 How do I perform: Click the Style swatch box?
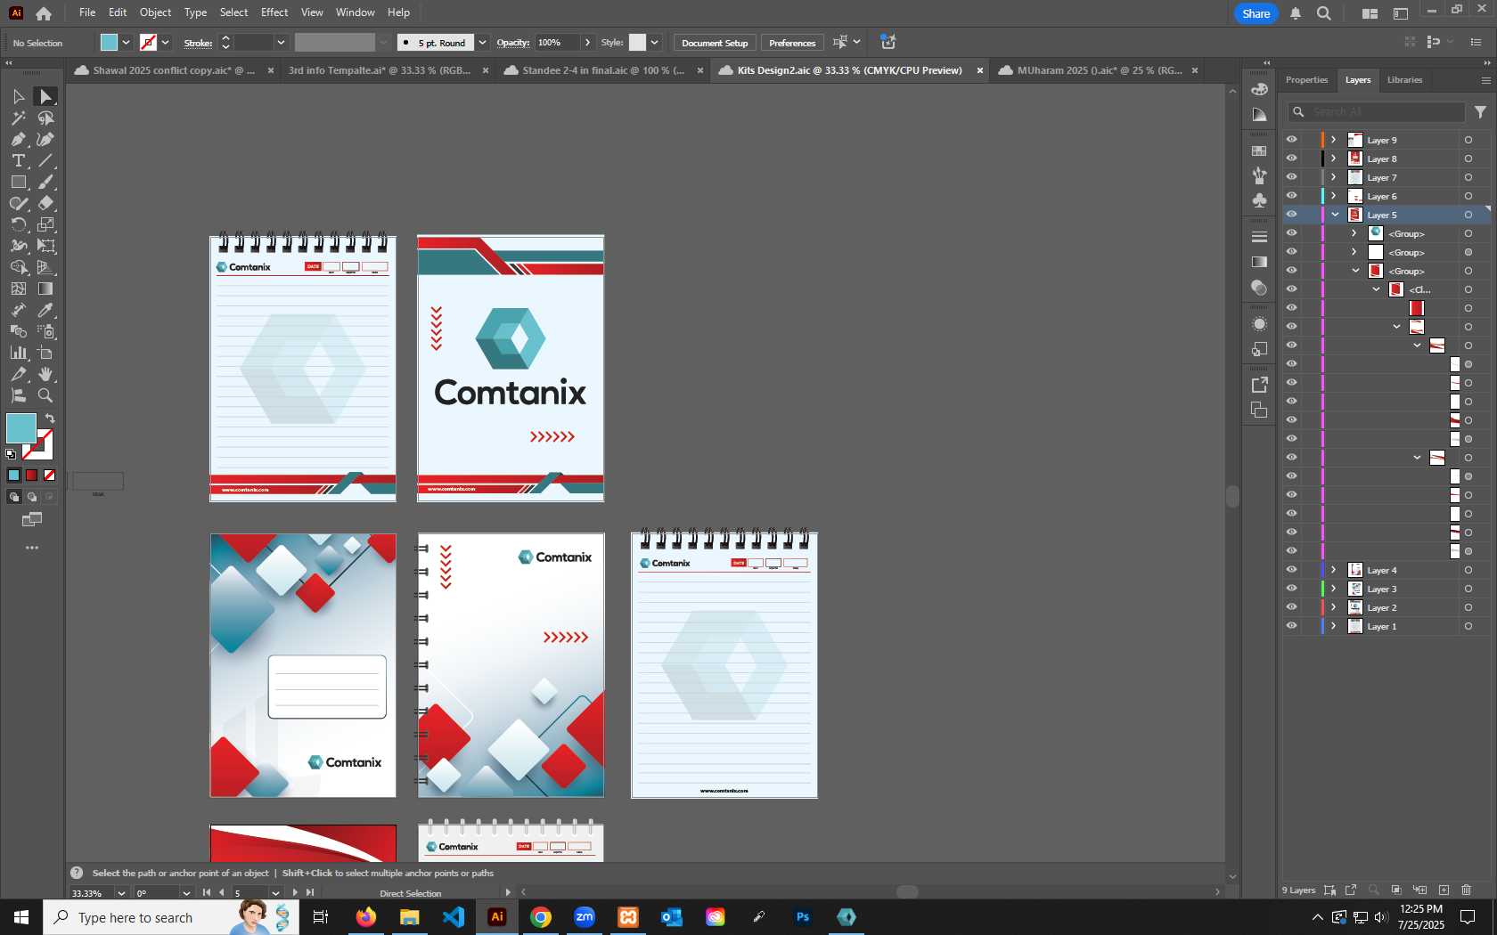pyautogui.click(x=637, y=43)
